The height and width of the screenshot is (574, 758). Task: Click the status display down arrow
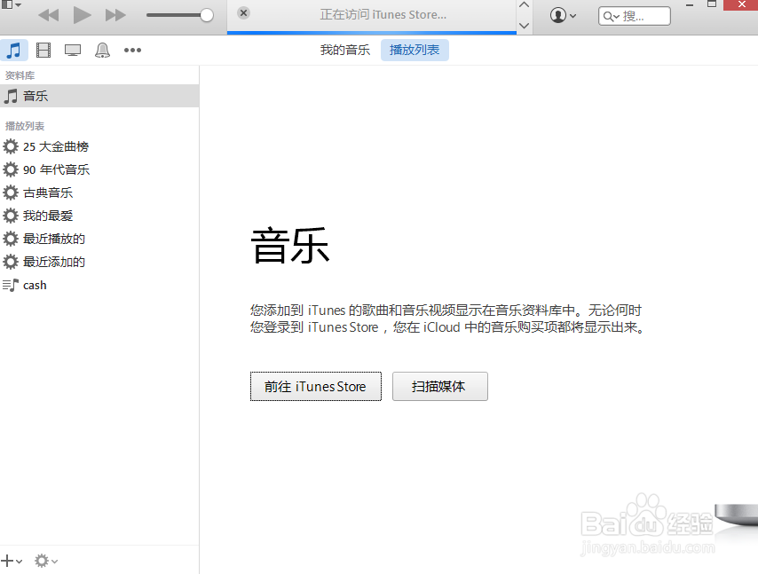click(524, 25)
